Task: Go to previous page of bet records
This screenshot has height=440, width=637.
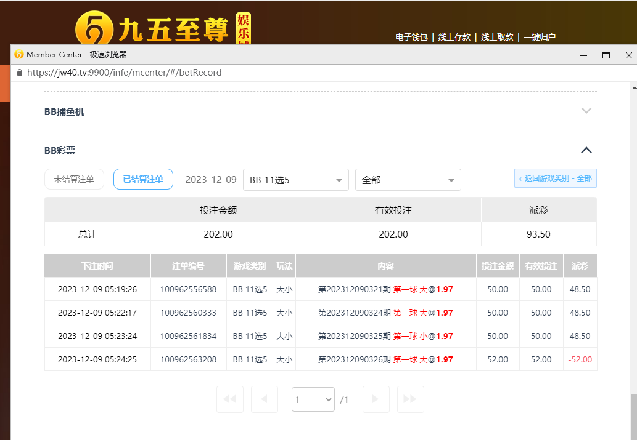Action: click(265, 399)
